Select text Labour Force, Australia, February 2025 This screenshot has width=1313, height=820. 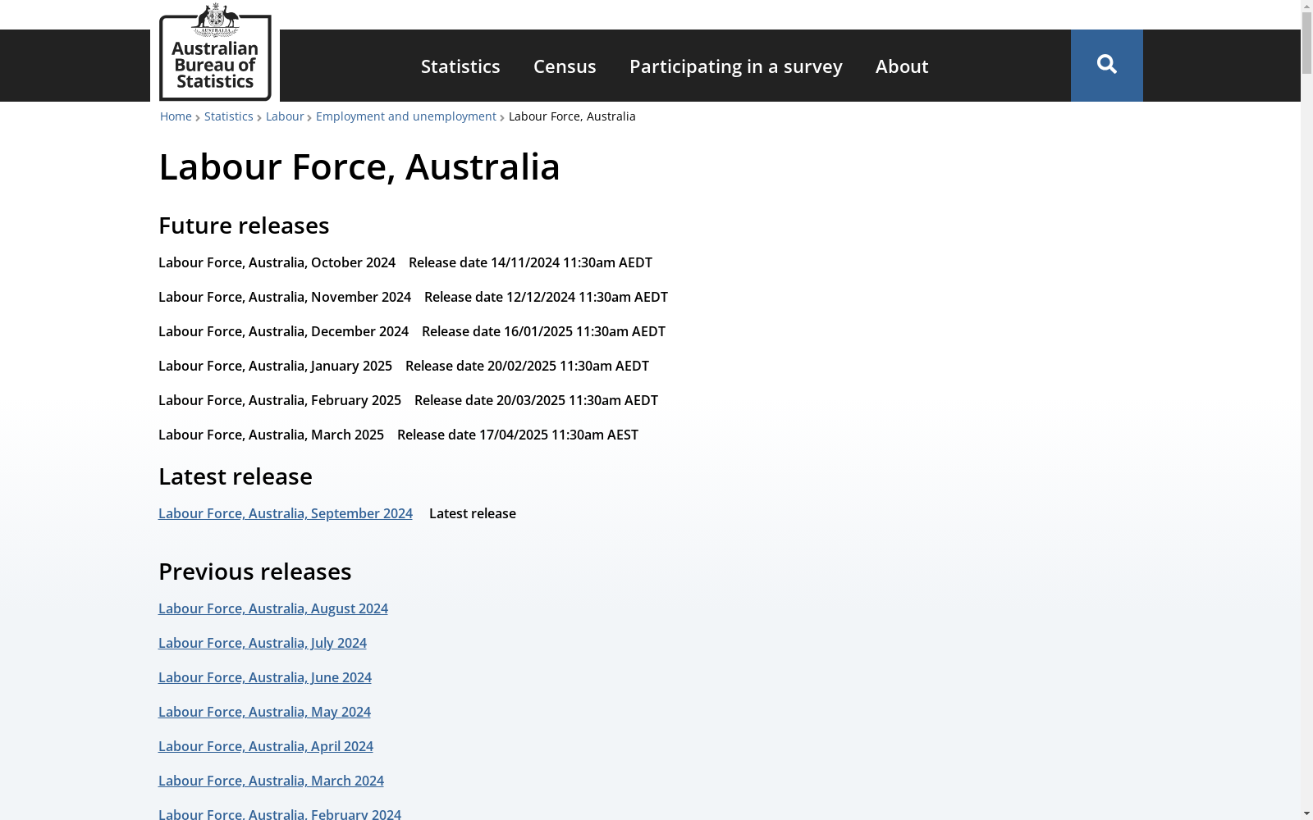pyautogui.click(x=280, y=400)
